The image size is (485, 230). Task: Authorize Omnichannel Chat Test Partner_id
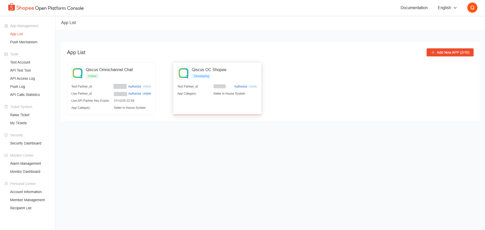pos(135,87)
